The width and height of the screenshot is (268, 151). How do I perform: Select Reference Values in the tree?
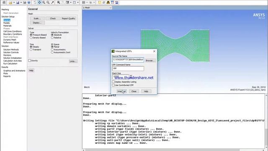[x=11, y=42]
